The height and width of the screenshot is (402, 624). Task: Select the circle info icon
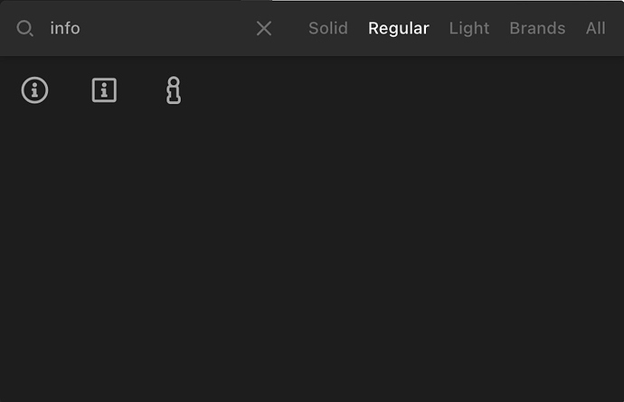pyautogui.click(x=34, y=90)
